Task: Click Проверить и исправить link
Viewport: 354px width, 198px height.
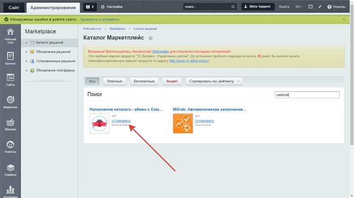Action: pyautogui.click(x=100, y=19)
